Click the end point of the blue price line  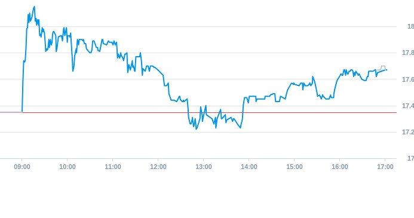[x=387, y=70]
